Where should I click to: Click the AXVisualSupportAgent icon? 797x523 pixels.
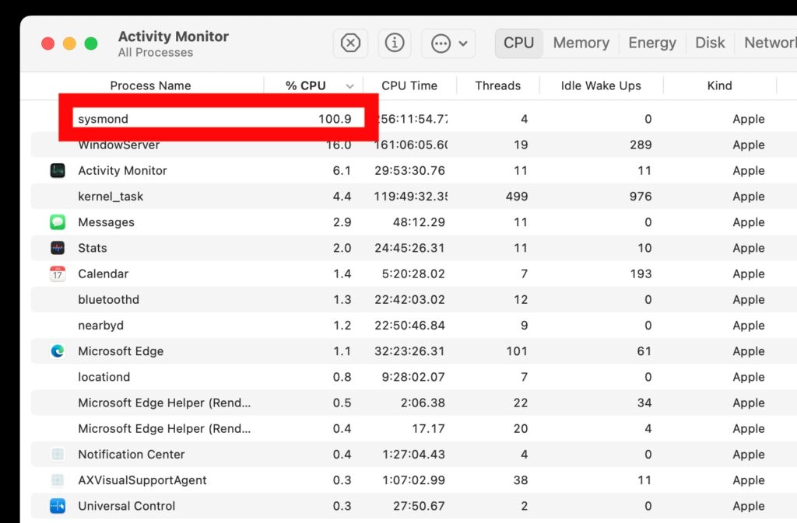[58, 479]
